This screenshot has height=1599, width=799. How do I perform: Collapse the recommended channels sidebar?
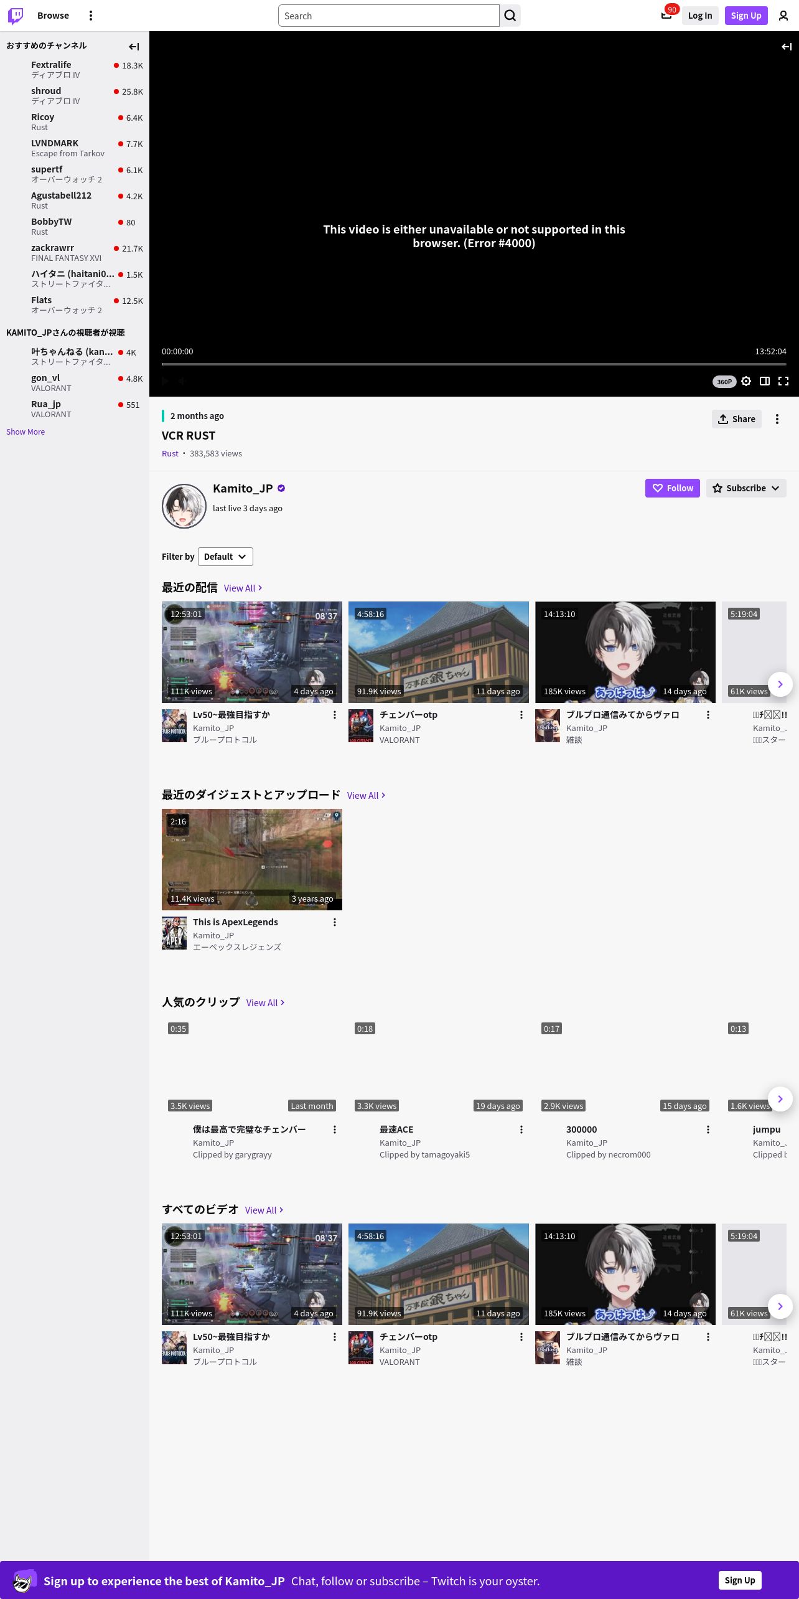point(134,47)
